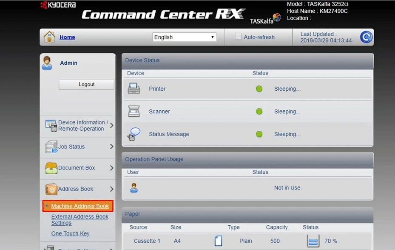
Task: Click the Device Information menu icon
Action: tap(51, 125)
